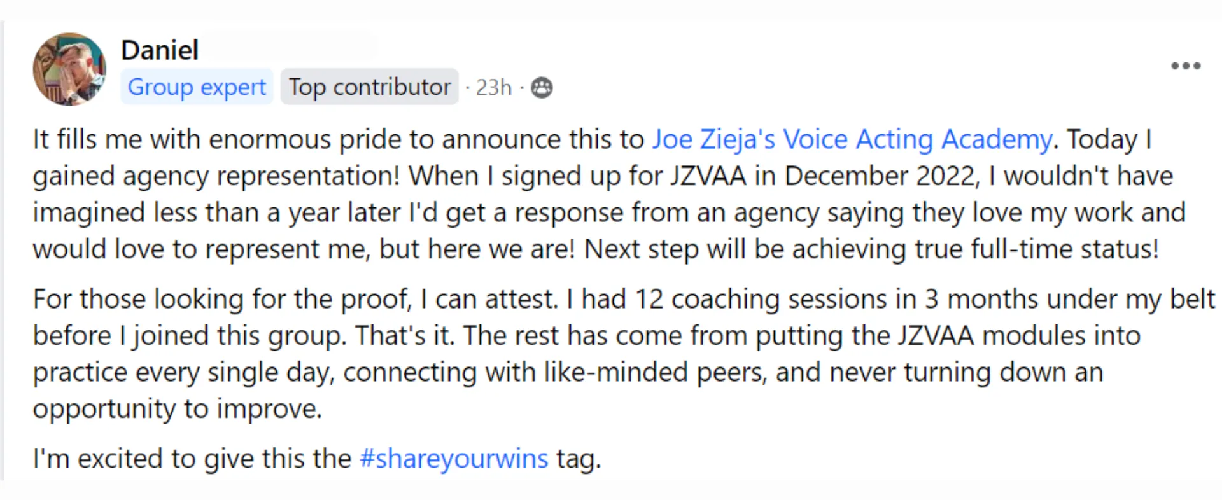Screen dimensions: 1222x500
Task: Click the phrase "would love to represent me"
Action: pyautogui.click(x=201, y=249)
